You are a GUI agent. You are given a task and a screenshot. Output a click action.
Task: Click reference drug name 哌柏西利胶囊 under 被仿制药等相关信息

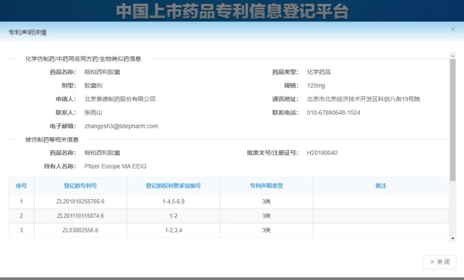coord(102,153)
